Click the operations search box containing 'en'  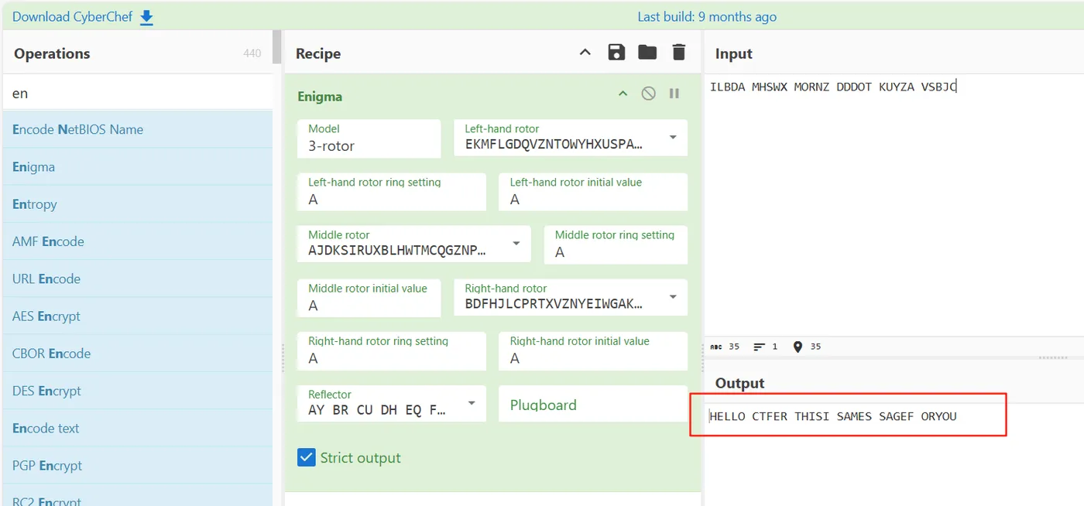pyautogui.click(x=137, y=93)
